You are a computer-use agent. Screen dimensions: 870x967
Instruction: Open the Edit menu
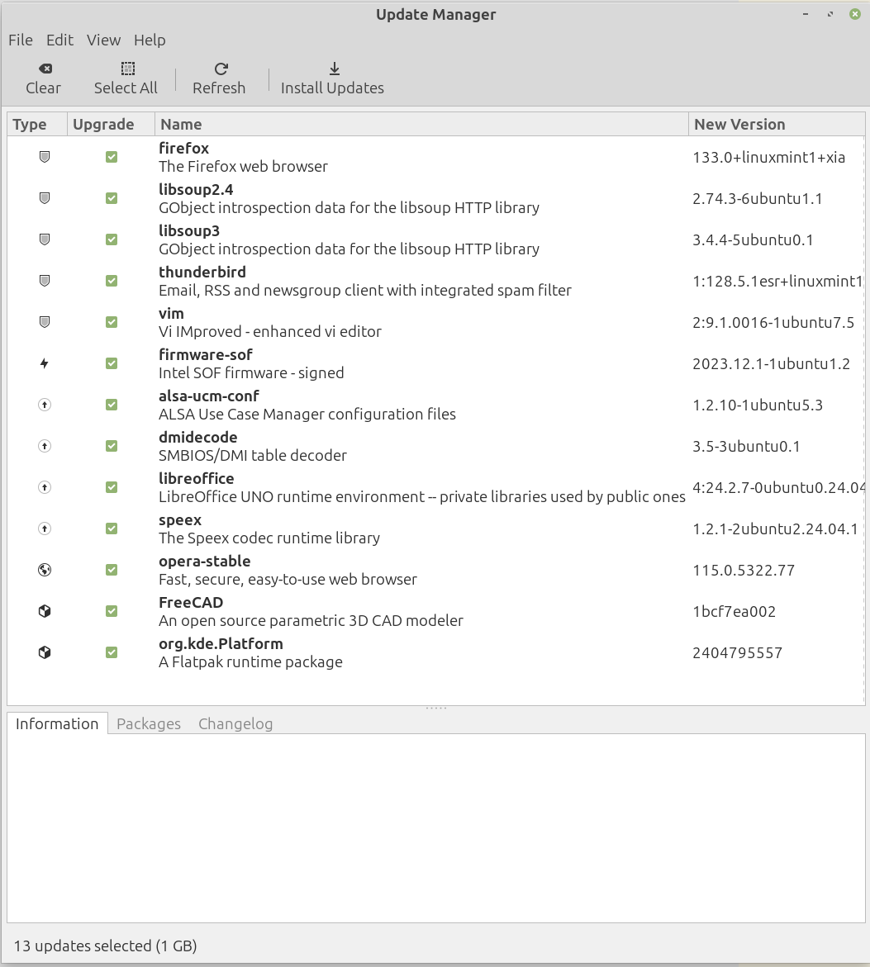point(59,40)
